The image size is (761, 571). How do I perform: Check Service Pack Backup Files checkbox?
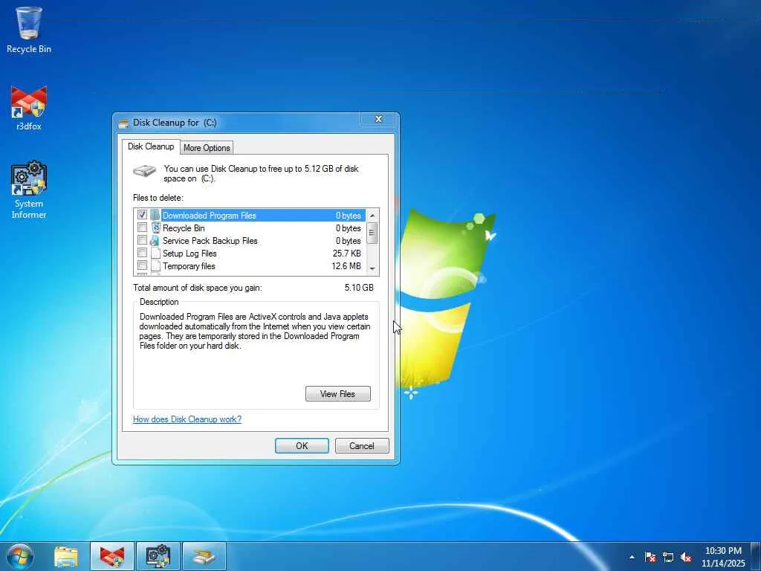click(x=142, y=240)
